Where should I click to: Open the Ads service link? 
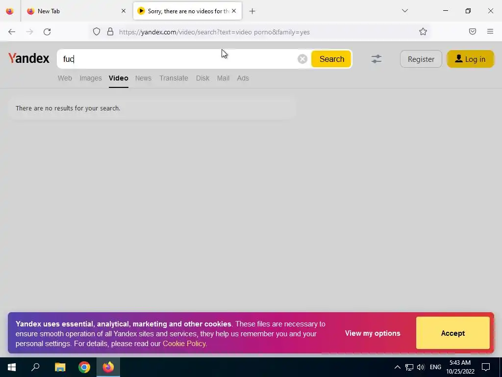pyautogui.click(x=243, y=78)
